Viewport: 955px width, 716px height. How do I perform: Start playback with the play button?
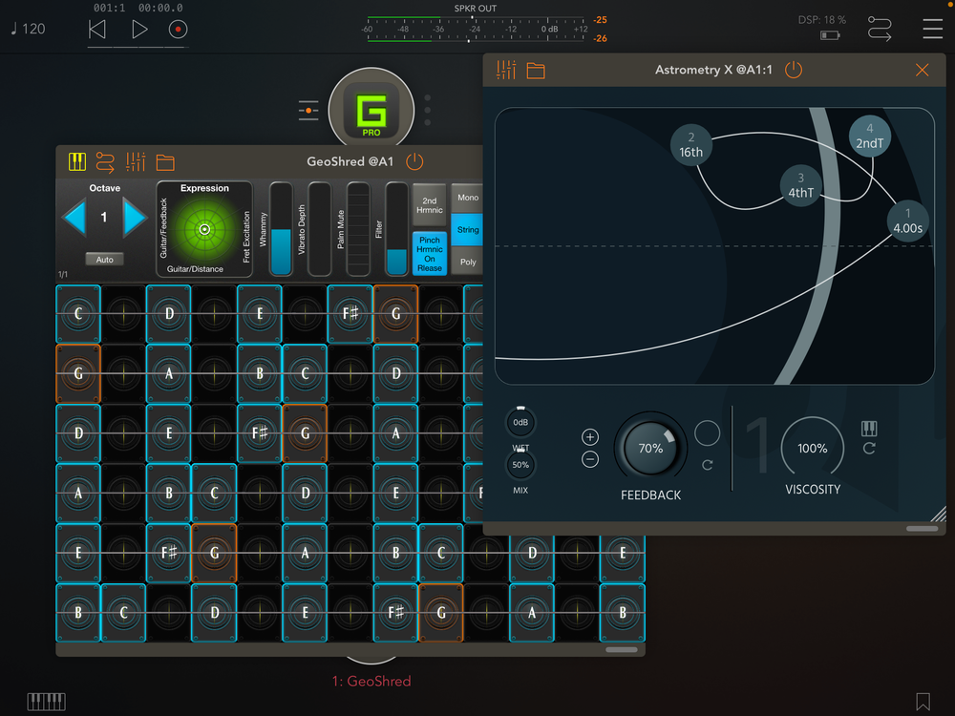click(x=139, y=30)
